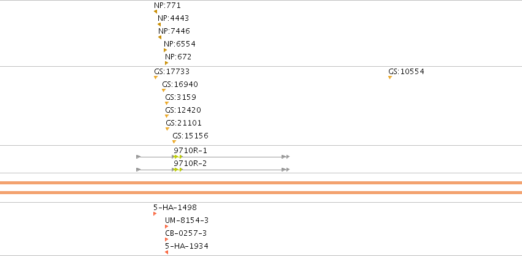Click the NP:4443 feature label
This screenshot has height=256, width=522.
tap(173, 18)
